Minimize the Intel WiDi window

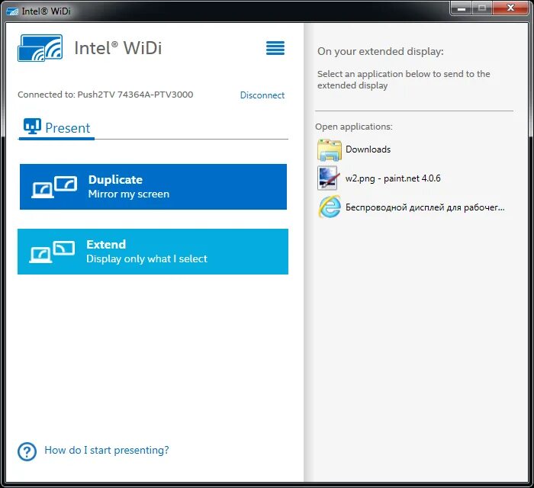461,8
